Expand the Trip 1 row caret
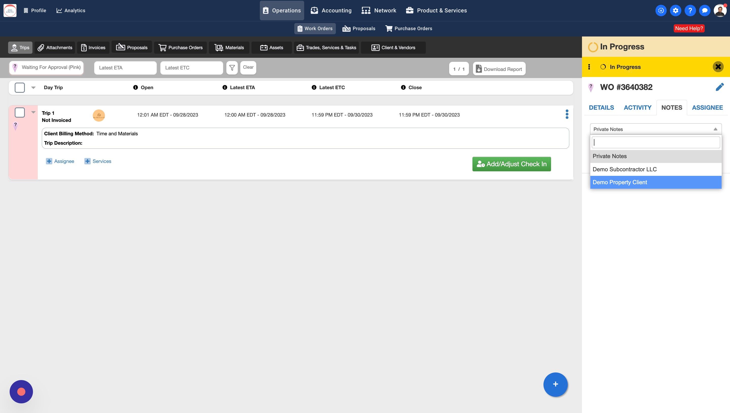The image size is (730, 413). click(x=33, y=112)
